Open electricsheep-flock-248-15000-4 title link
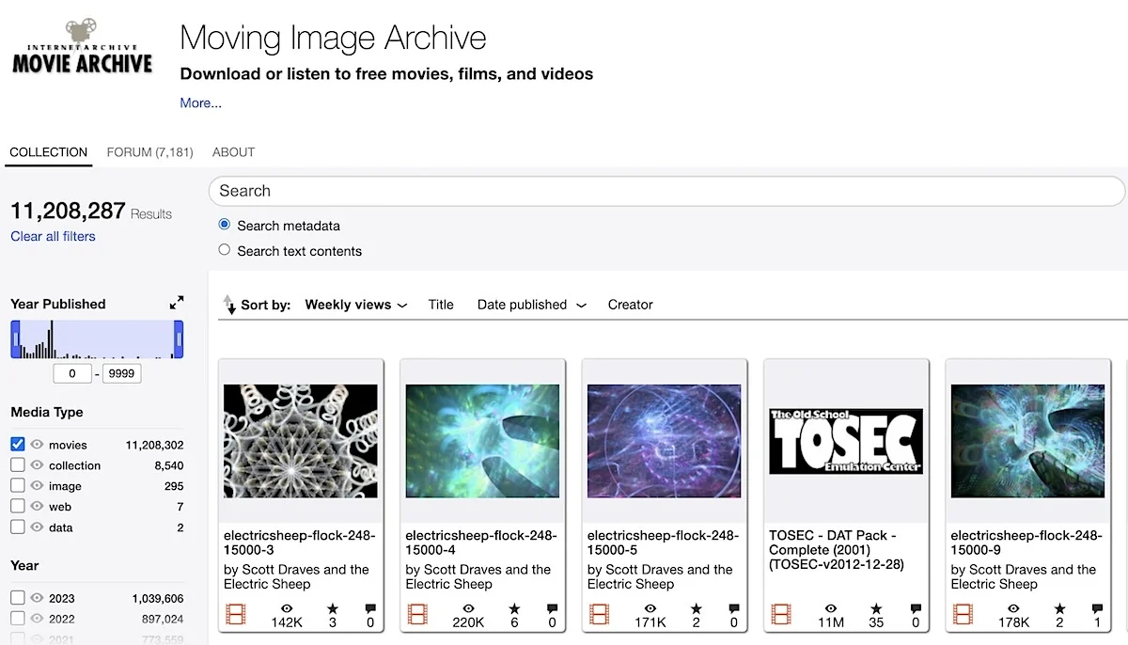The image size is (1128, 645). coord(481,543)
